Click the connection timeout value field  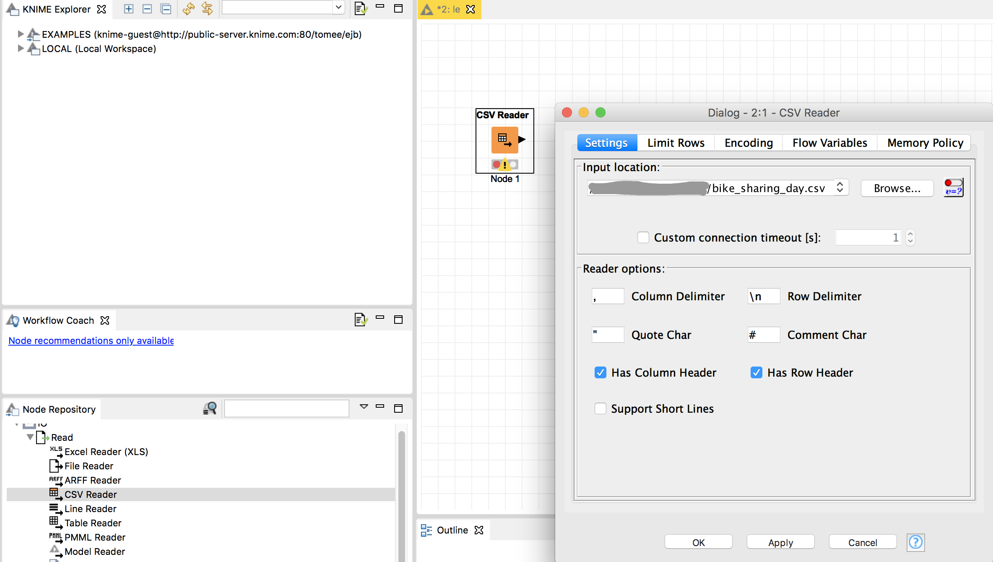tap(868, 237)
